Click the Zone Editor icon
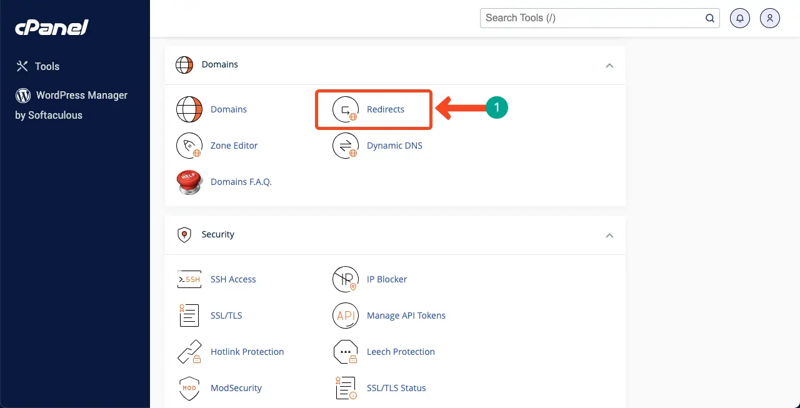 (189, 146)
